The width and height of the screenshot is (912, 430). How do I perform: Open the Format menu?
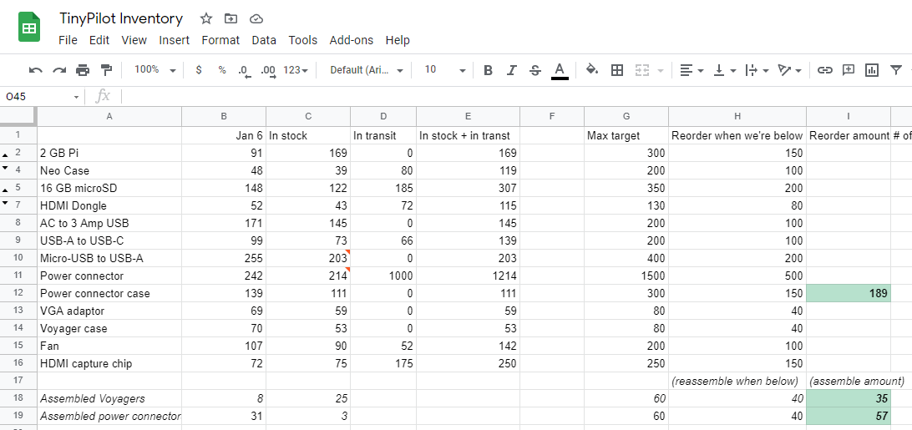click(x=220, y=40)
